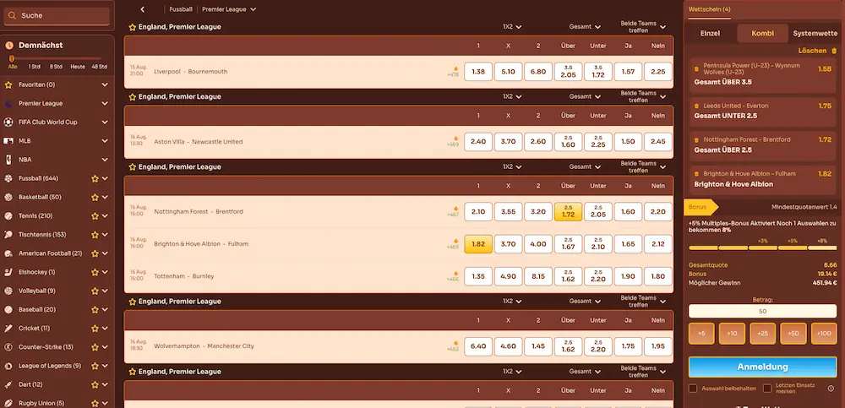
Task: Filter upcoming events by 48 Std
Action: tap(99, 67)
